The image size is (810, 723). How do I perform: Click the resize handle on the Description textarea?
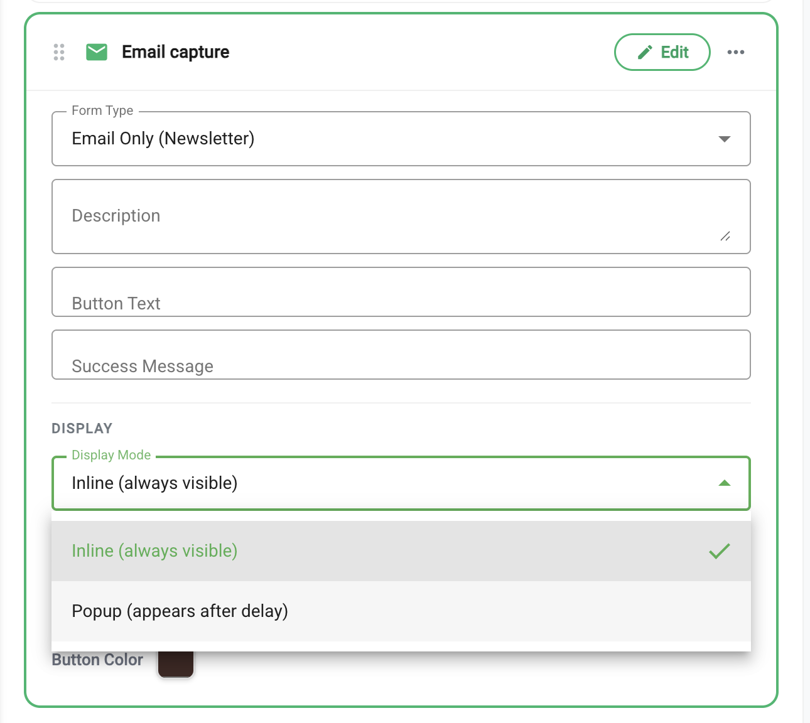click(726, 237)
